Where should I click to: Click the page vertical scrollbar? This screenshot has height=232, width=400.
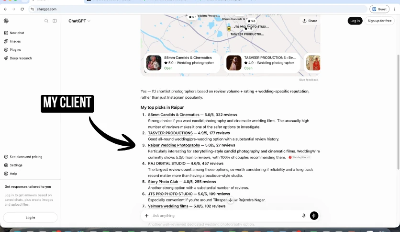(398, 112)
